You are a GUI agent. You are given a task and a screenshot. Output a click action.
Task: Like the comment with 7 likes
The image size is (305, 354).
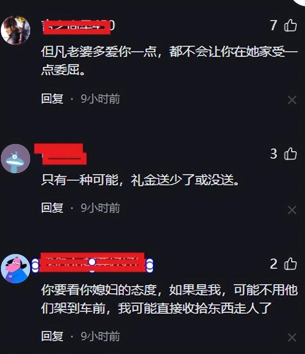[x=290, y=25]
